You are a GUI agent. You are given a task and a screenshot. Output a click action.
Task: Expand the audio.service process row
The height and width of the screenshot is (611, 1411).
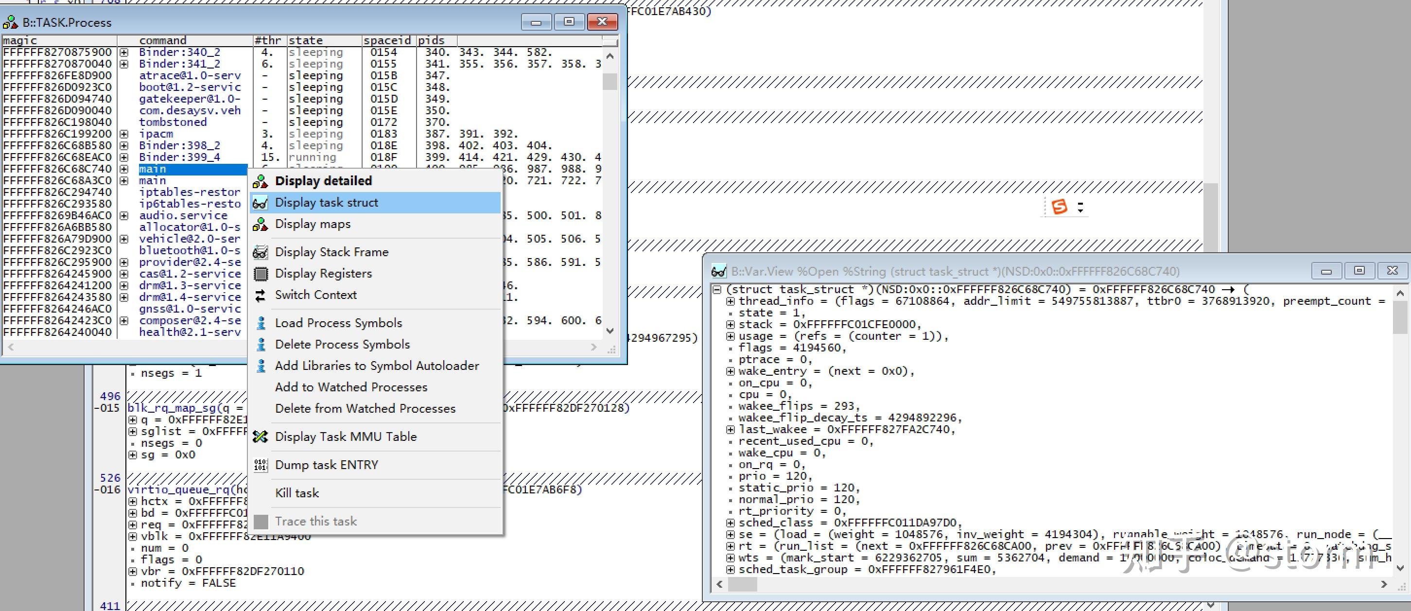click(124, 216)
